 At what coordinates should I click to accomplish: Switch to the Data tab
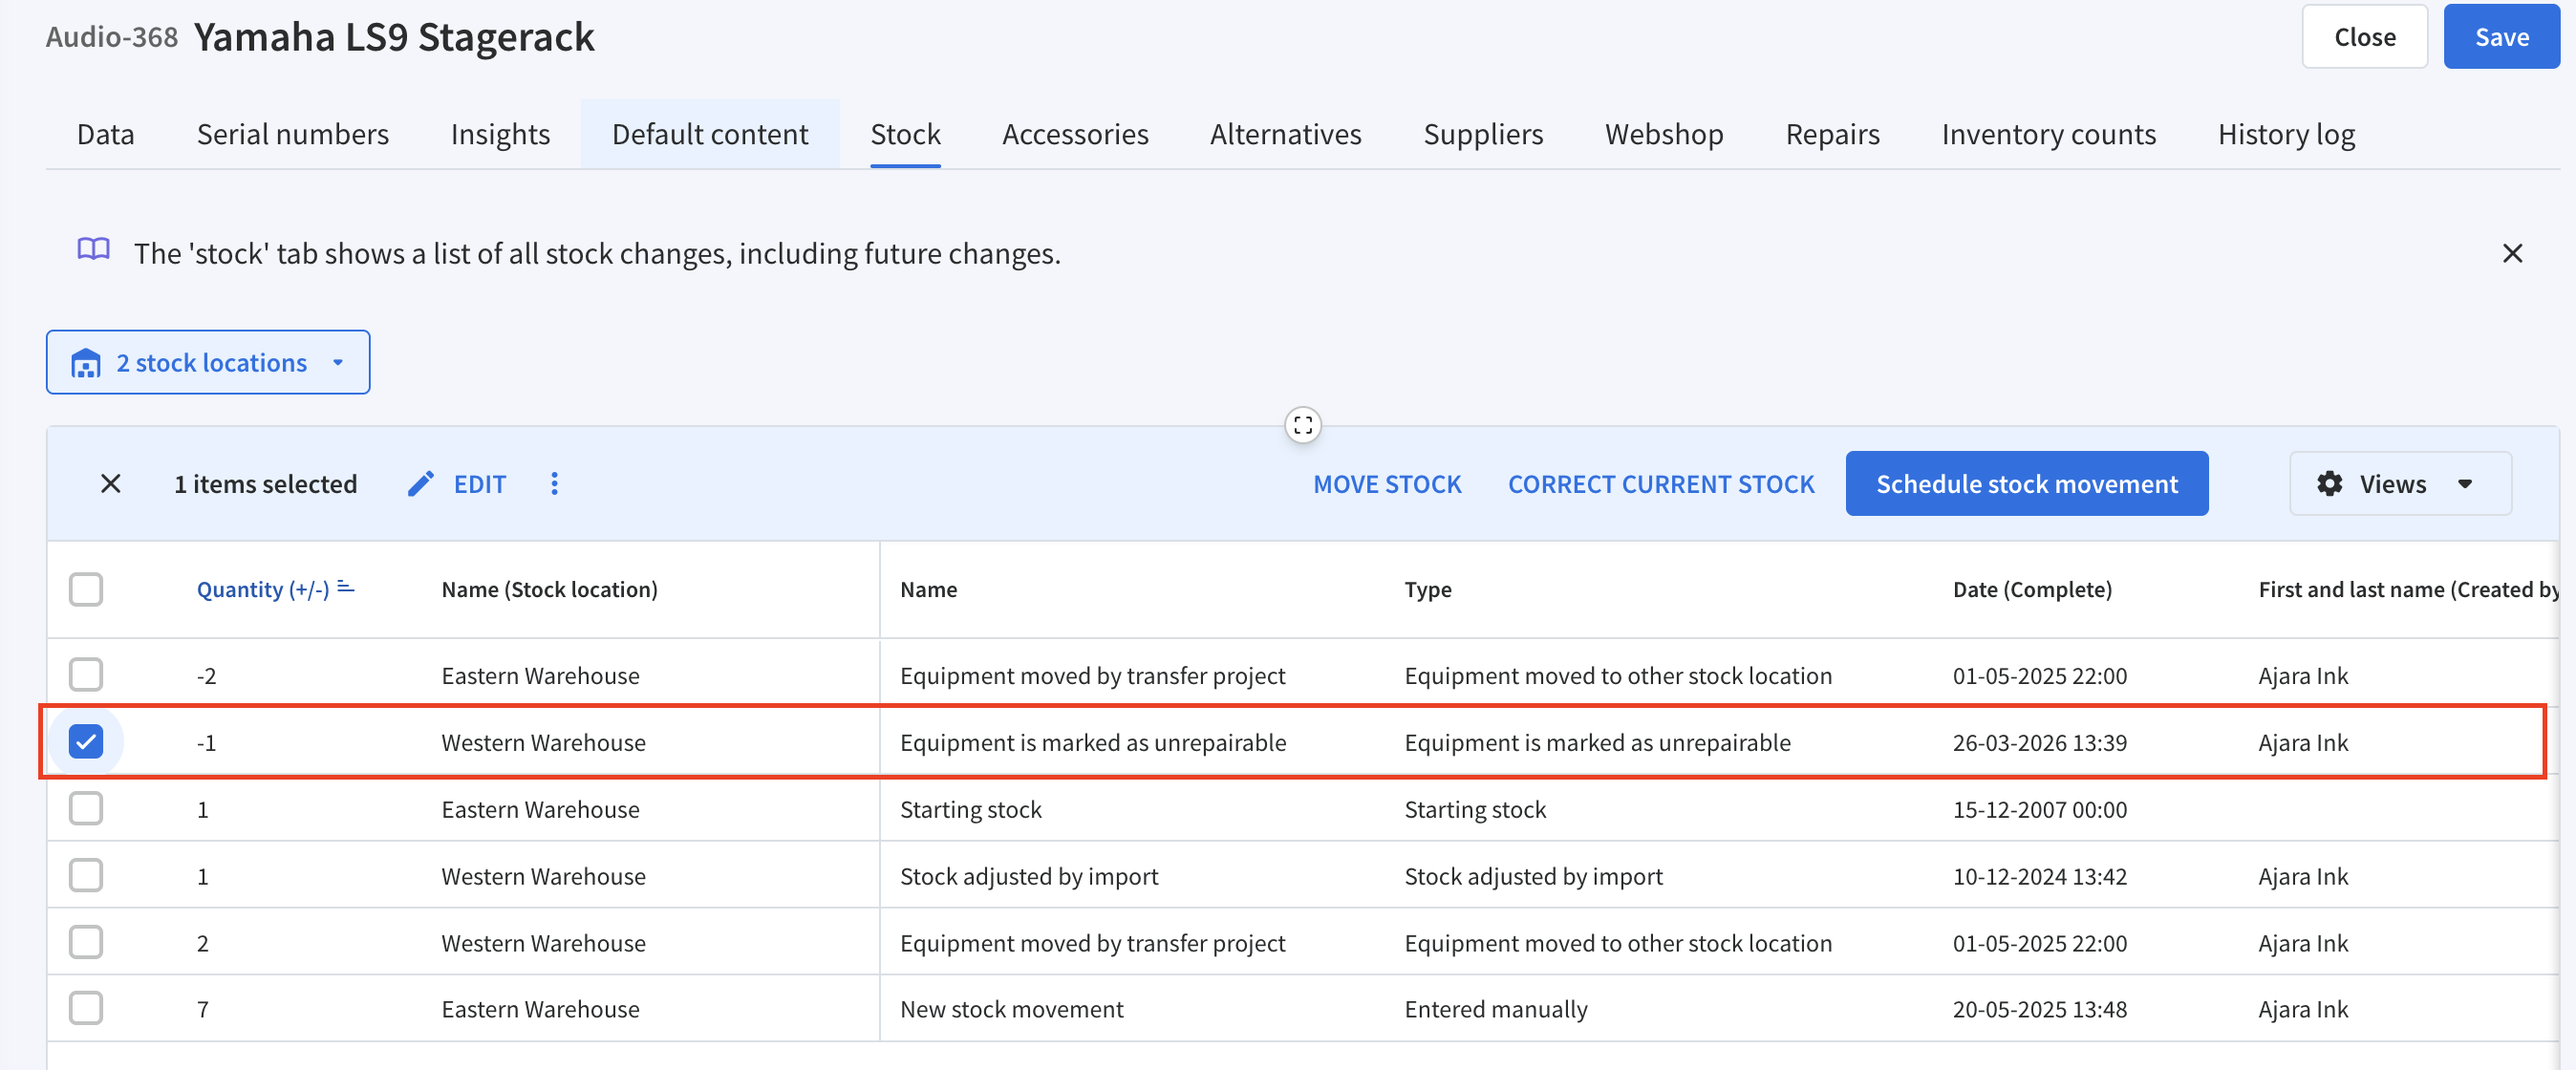click(106, 134)
